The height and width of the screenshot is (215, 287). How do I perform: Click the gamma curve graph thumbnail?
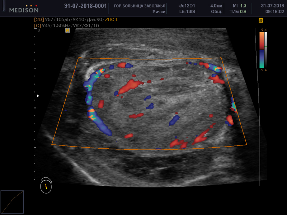click(12, 202)
